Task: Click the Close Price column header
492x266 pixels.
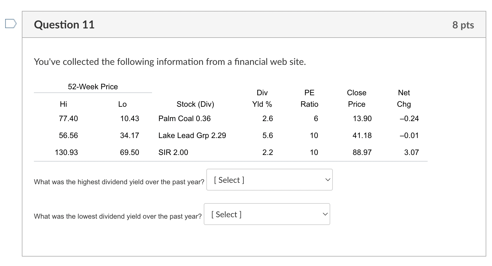Action: 357,98
